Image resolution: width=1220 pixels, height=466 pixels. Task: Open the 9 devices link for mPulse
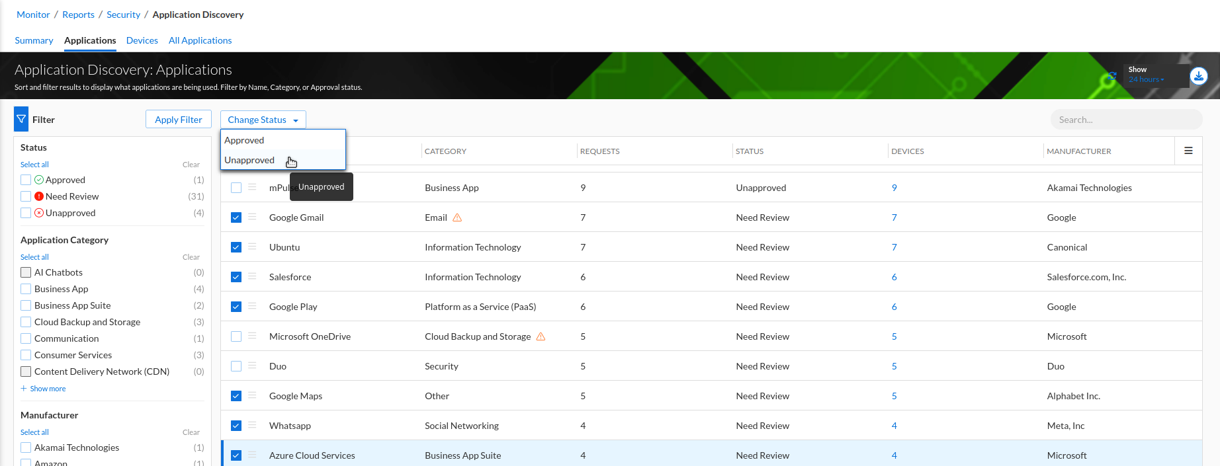click(x=894, y=188)
